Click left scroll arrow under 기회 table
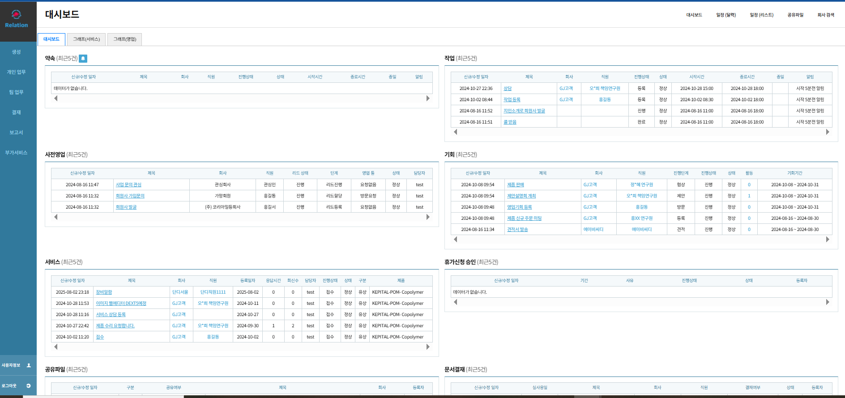The width and height of the screenshot is (845, 398). point(456,240)
